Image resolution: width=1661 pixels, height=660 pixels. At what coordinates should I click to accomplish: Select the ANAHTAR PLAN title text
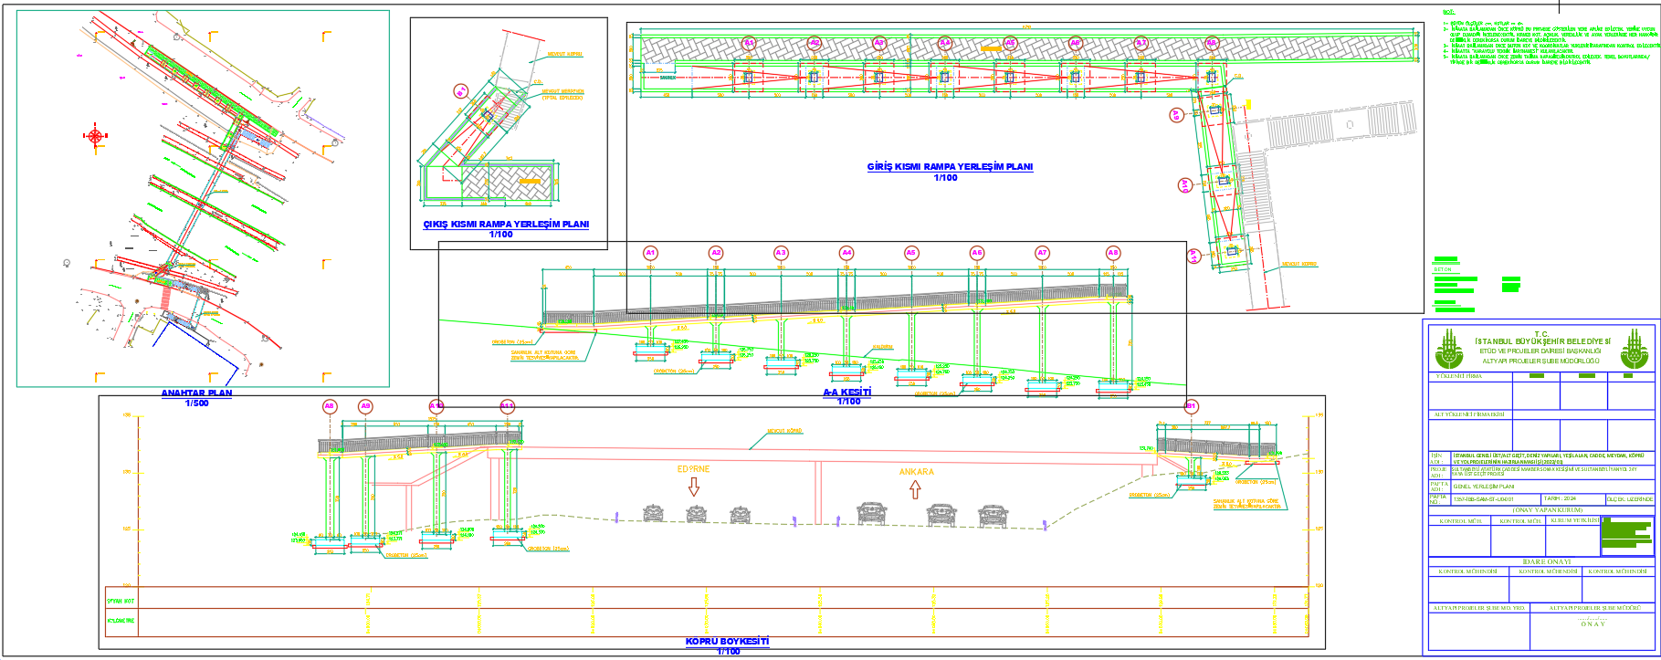pos(196,393)
